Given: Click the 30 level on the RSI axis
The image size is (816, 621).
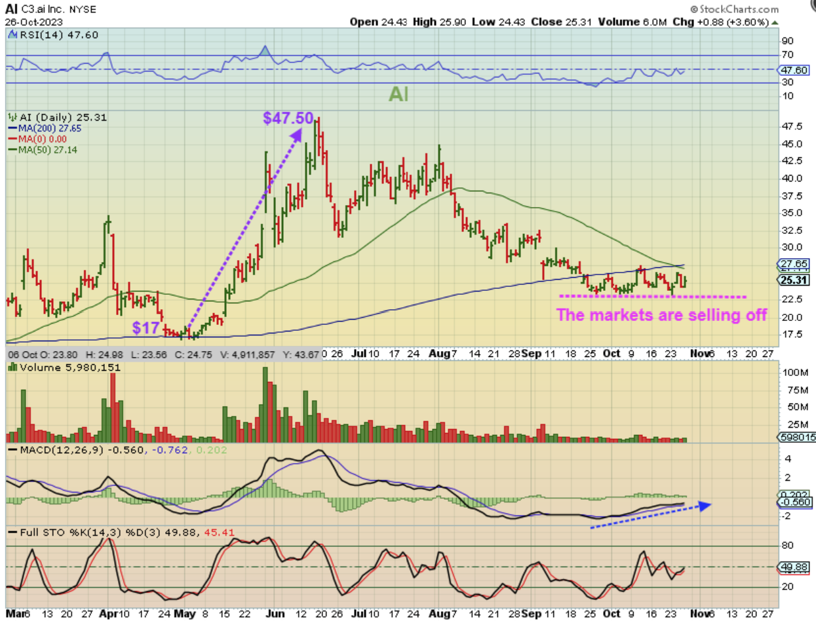Looking at the screenshot, I should coord(788,83).
